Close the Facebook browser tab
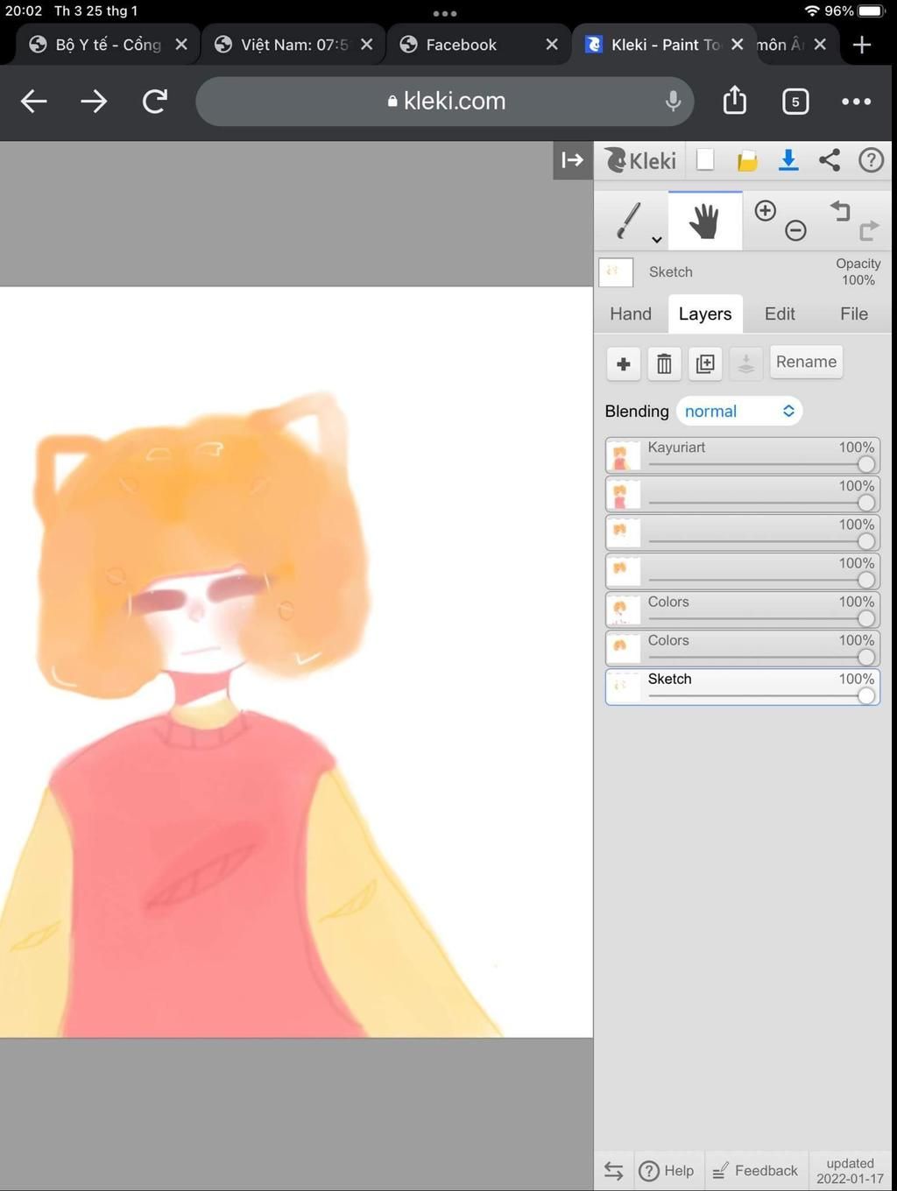897x1191 pixels. tap(552, 45)
